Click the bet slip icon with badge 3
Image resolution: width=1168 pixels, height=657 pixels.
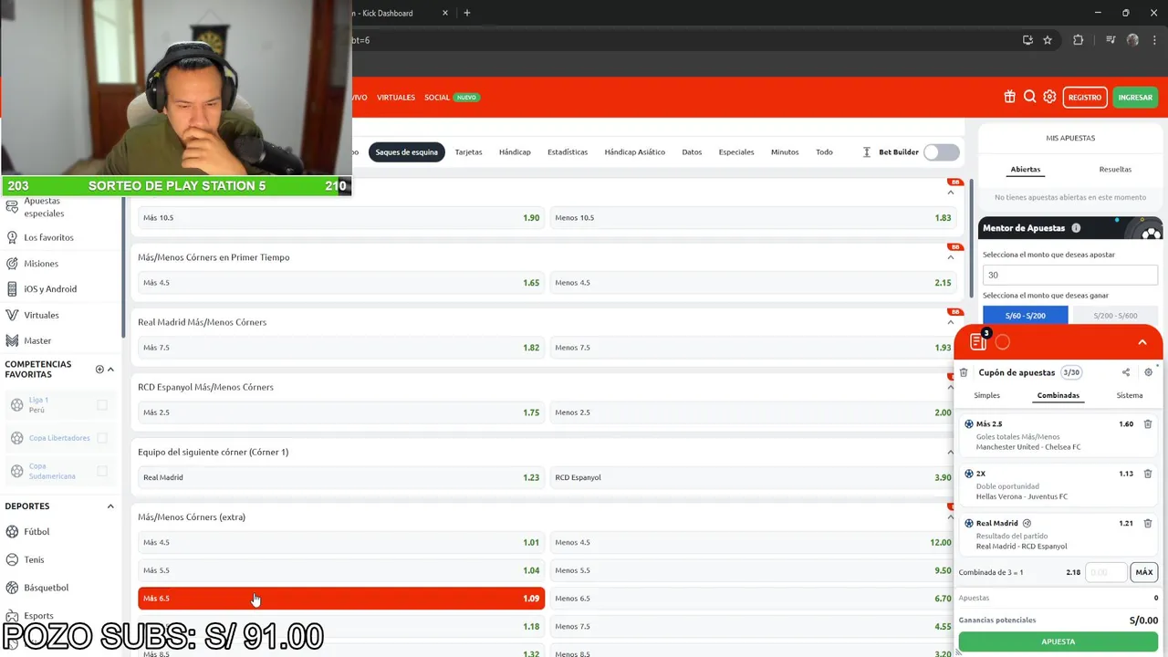tap(979, 341)
